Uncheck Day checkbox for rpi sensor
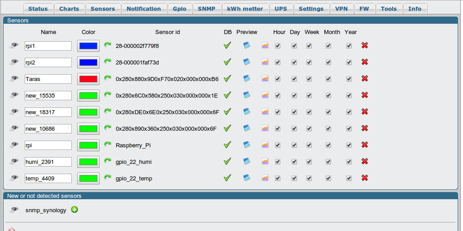463x231 pixels. point(294,145)
